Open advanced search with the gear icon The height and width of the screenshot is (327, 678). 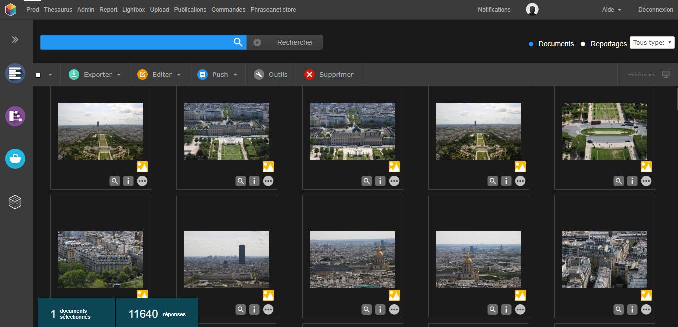(x=257, y=43)
